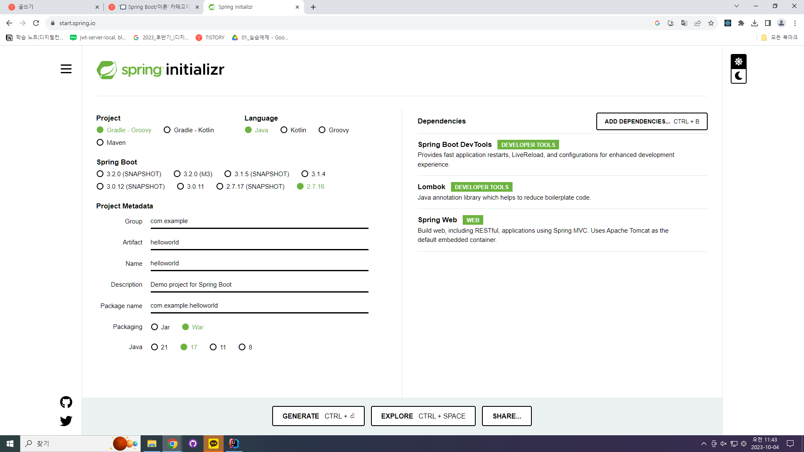804x452 pixels.
Task: Open Chrome three-dot menu
Action: pos(795,23)
